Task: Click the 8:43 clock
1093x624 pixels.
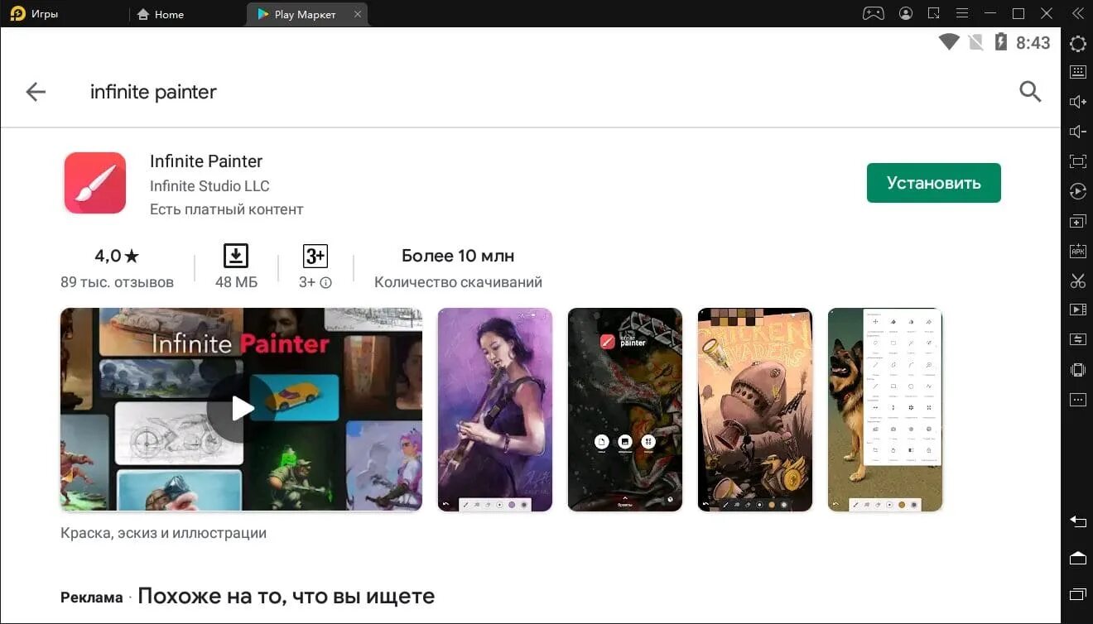Action: 1033,43
